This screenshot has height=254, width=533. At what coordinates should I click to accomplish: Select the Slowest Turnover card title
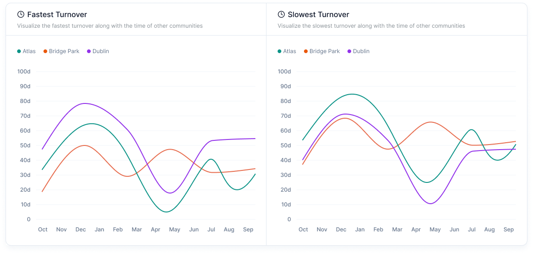pos(318,15)
